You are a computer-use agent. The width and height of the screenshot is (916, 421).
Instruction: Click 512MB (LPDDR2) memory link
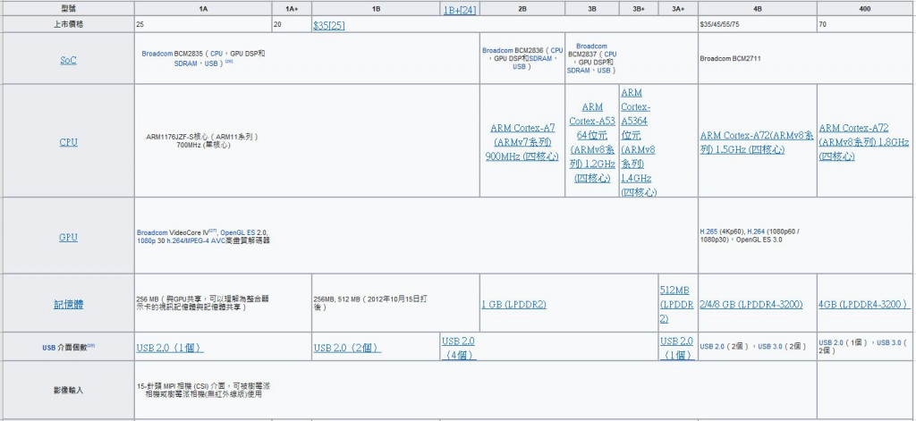pyautogui.click(x=676, y=304)
